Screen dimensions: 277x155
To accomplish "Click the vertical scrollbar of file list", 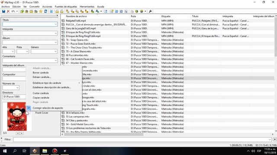I will 276,37.
